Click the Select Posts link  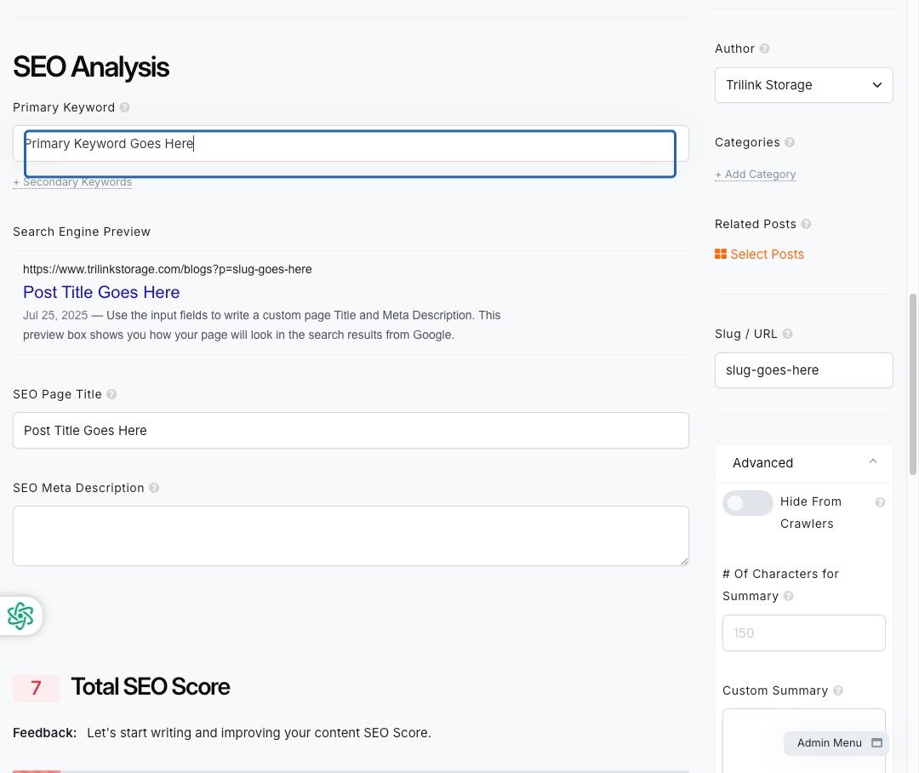(767, 254)
